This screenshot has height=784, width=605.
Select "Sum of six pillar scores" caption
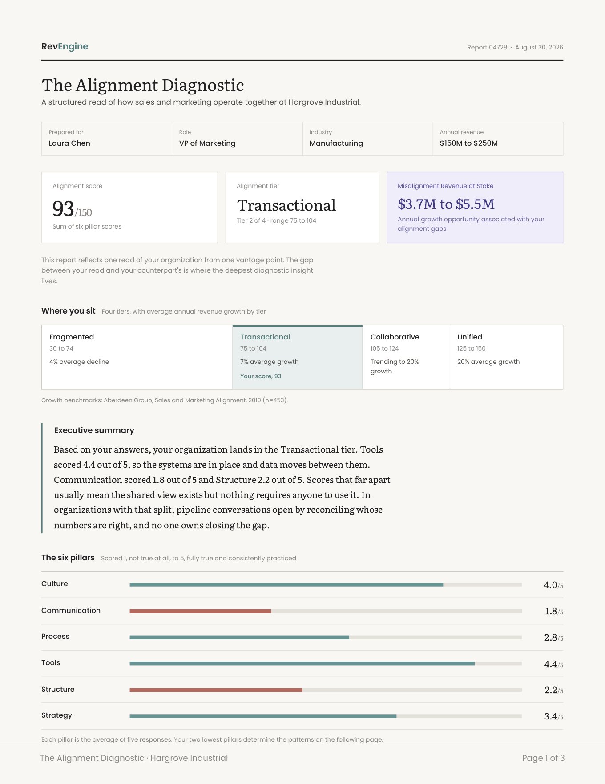(x=87, y=226)
